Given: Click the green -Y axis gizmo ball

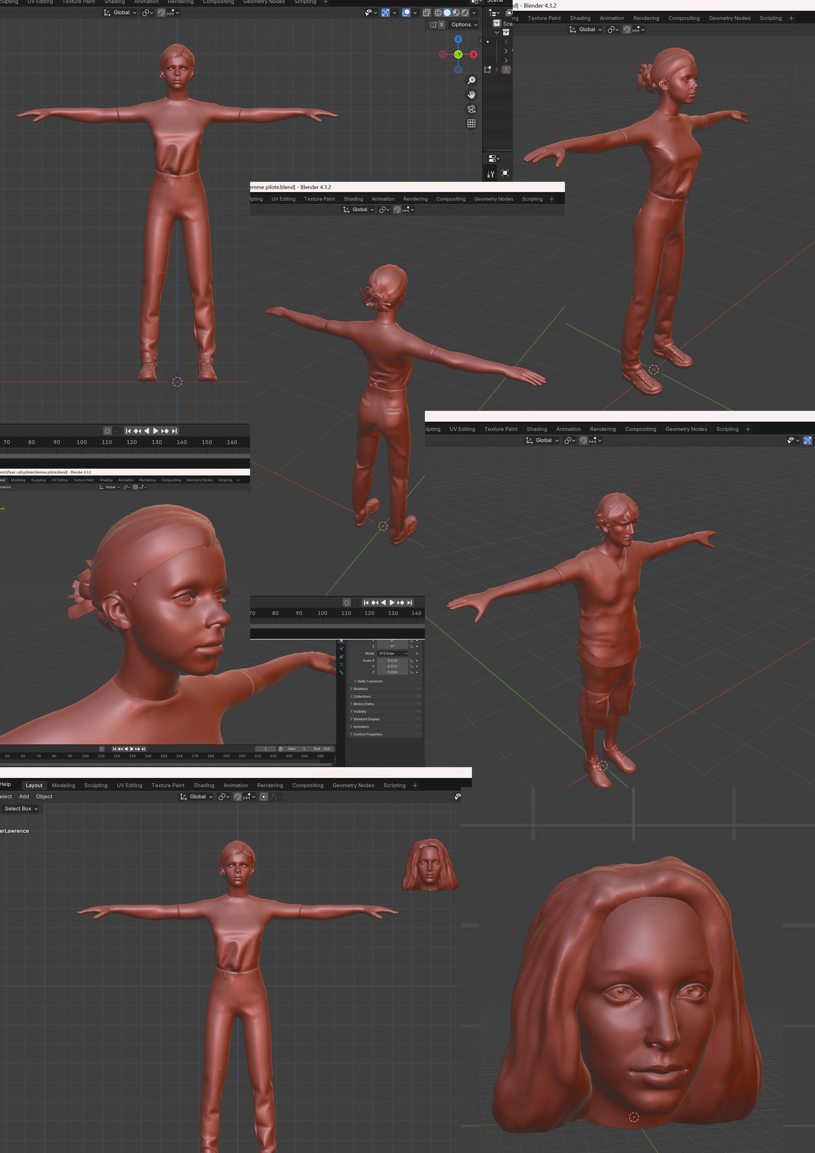Looking at the screenshot, I should [458, 54].
